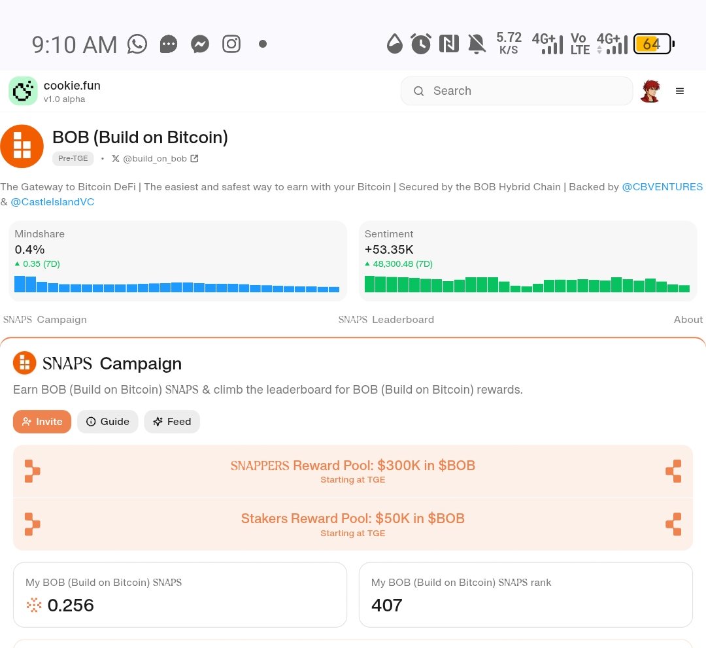
Task: Open the @CastleIslandVC mention link
Action: [x=52, y=202]
